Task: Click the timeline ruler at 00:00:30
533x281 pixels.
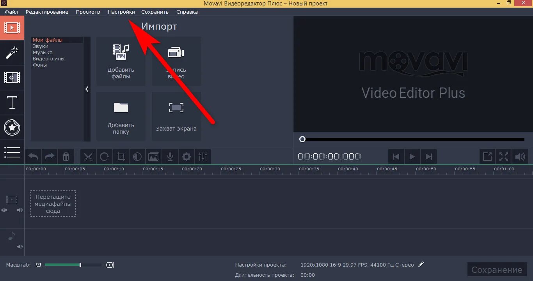Action: tap(270, 169)
